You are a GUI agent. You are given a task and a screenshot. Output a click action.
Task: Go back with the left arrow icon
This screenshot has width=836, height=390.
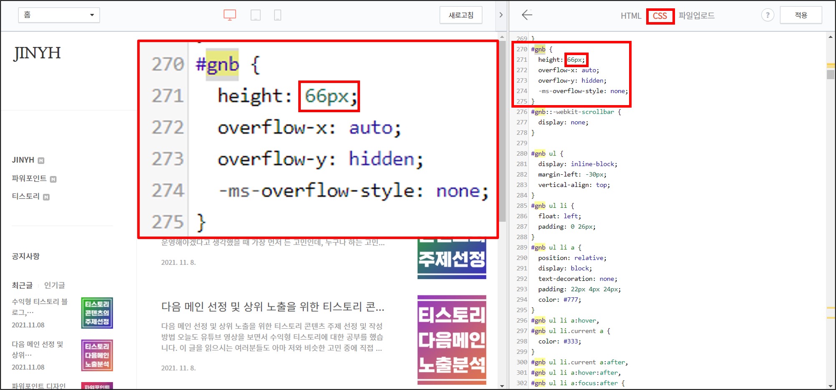527,15
